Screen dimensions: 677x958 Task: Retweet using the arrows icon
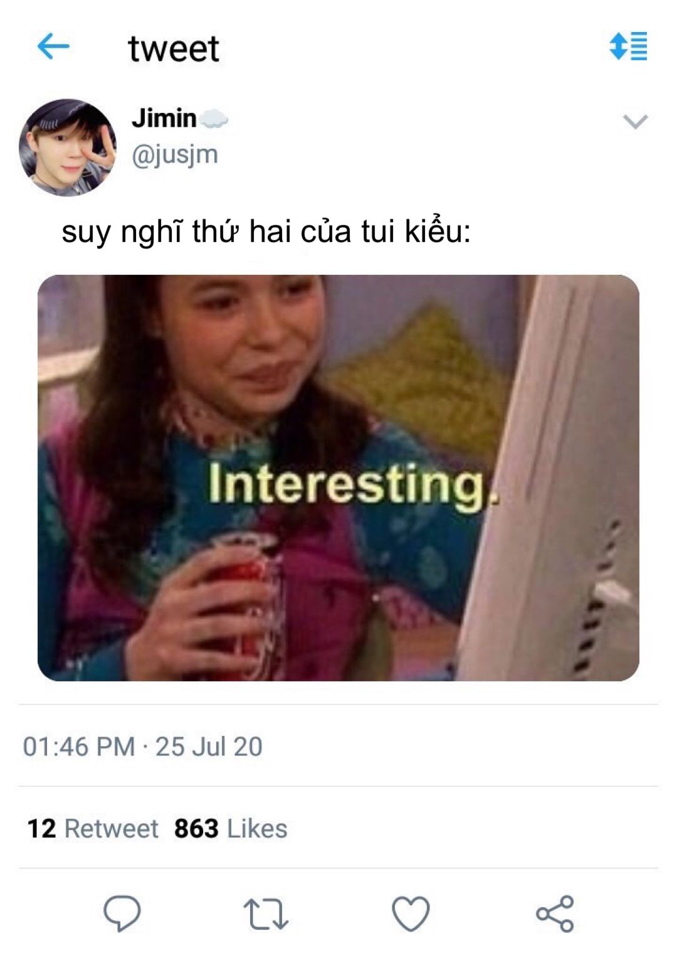(x=266, y=914)
